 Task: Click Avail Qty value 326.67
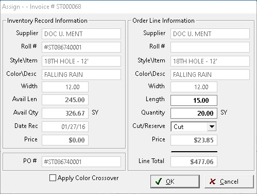[x=65, y=113]
